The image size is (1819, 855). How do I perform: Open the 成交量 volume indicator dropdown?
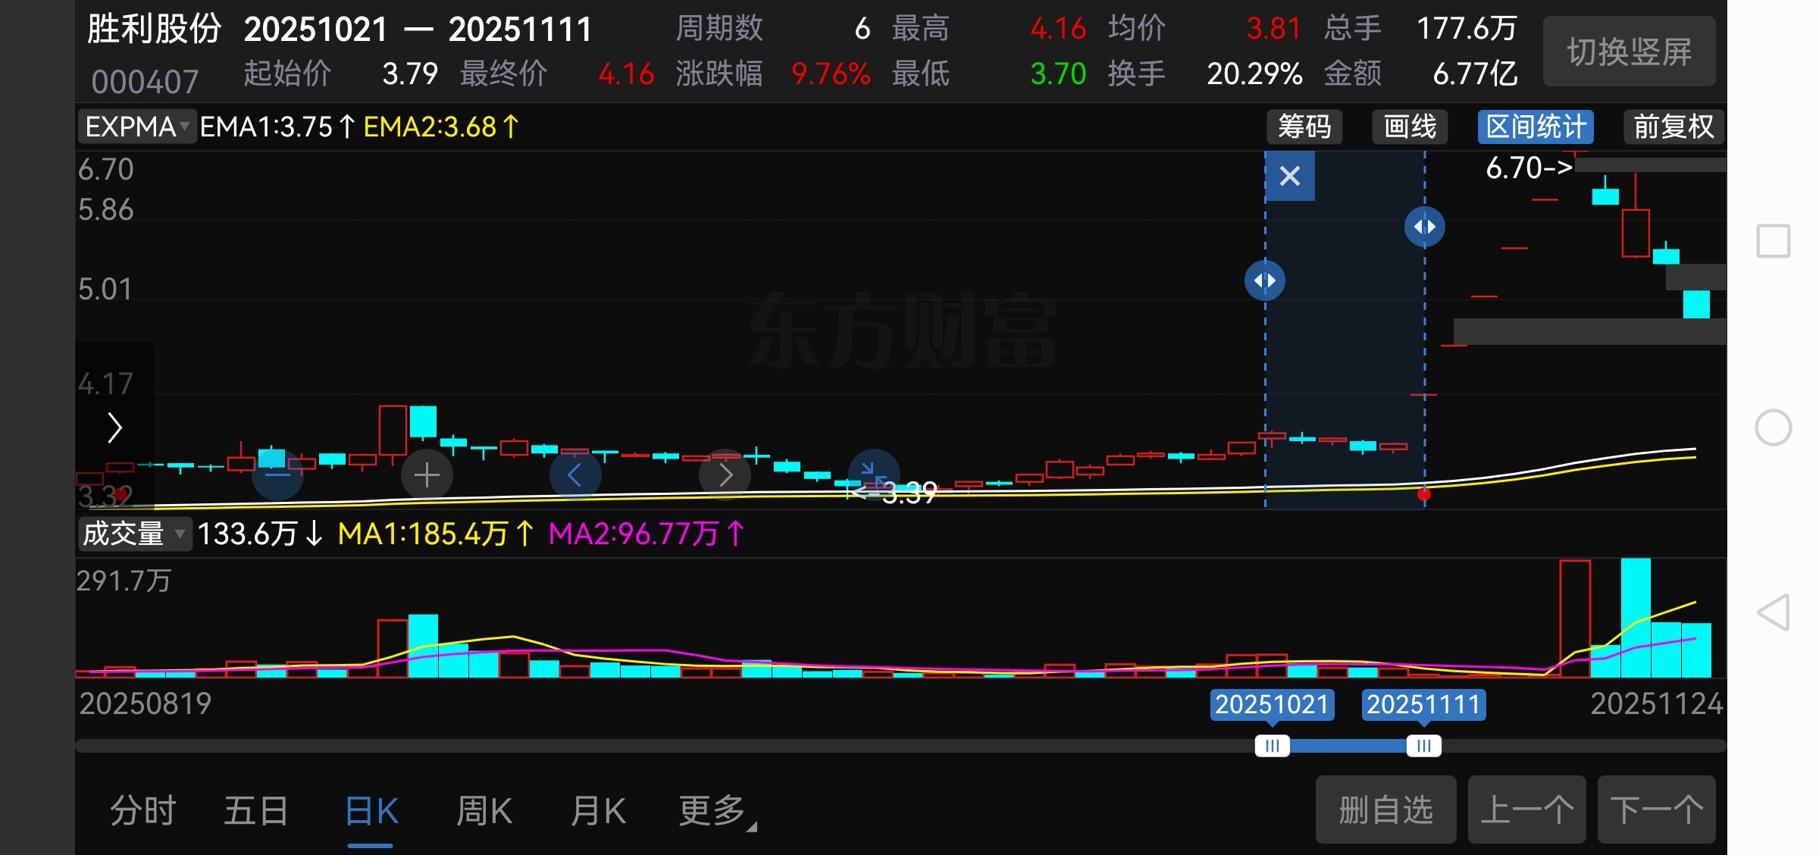pos(134,534)
